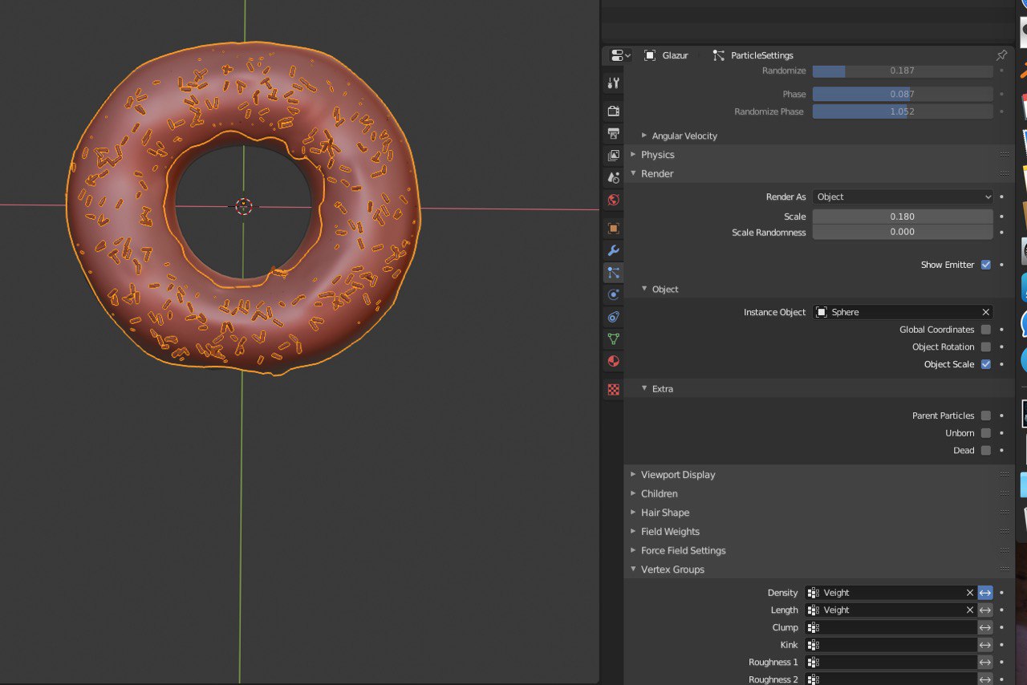Viewport: 1027px width, 685px height.
Task: Toggle Length vertex group invert arrows
Action: pos(985,610)
